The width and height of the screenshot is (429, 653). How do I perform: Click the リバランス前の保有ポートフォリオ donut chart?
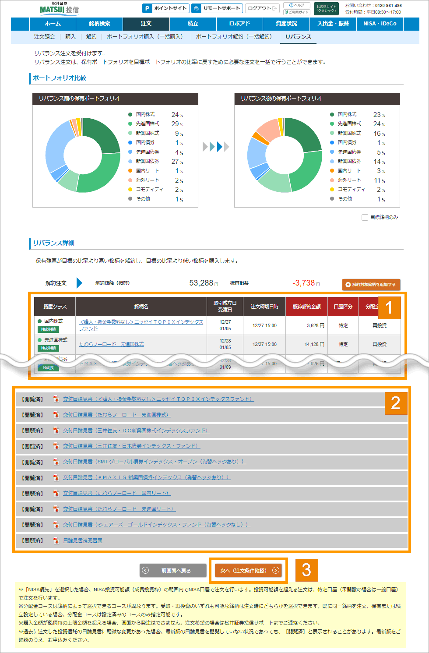(x=83, y=155)
